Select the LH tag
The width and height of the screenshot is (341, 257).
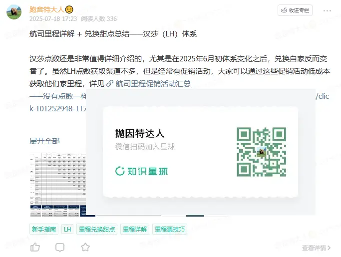click(67, 229)
